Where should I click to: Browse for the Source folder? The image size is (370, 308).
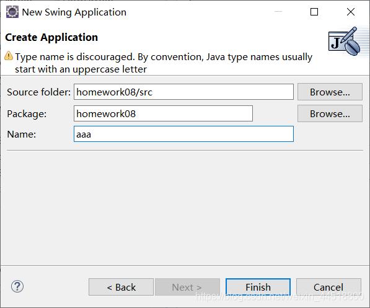[x=330, y=92]
